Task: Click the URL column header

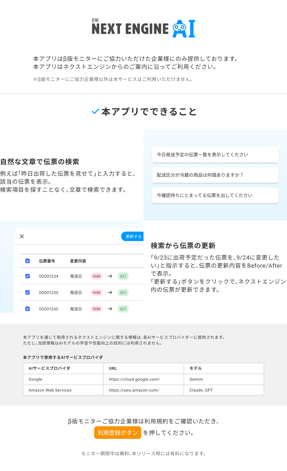Action: 143,368
